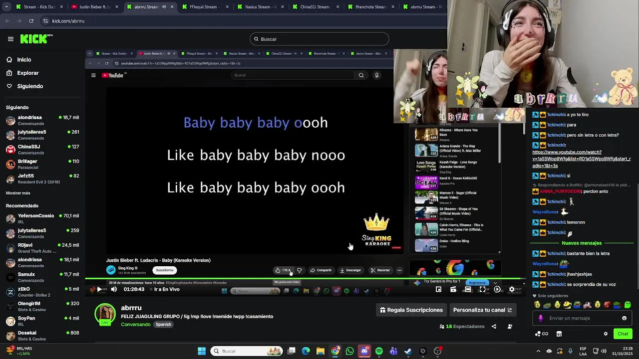The image size is (639, 359).
Task: Click Regala Suscripciones button
Action: click(411, 310)
